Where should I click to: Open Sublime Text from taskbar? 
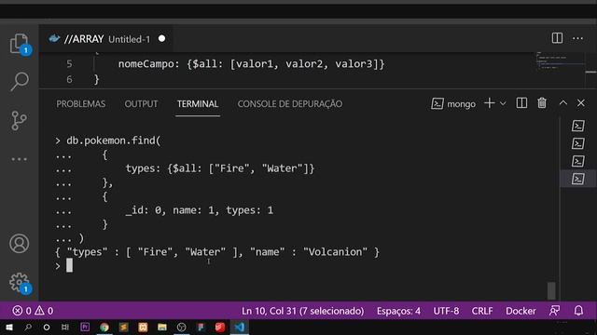coord(123,327)
